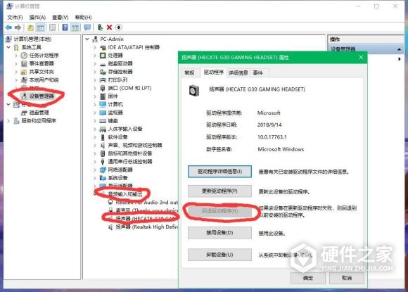
Task: Close the speaker properties dialog with X
Action: [x=361, y=57]
